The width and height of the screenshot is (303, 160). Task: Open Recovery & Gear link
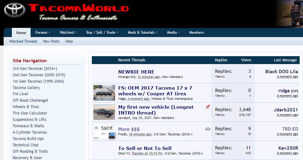(28, 158)
